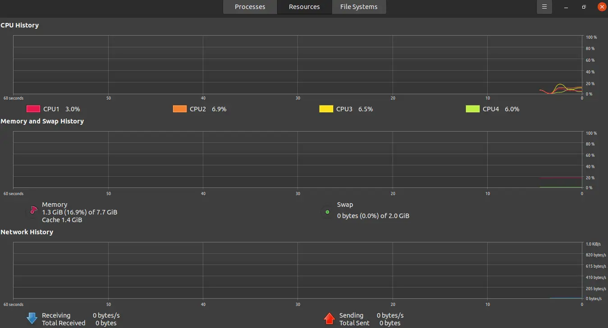The height and width of the screenshot is (328, 608).
Task: Click the Memory pie chart color icon
Action: click(x=33, y=210)
